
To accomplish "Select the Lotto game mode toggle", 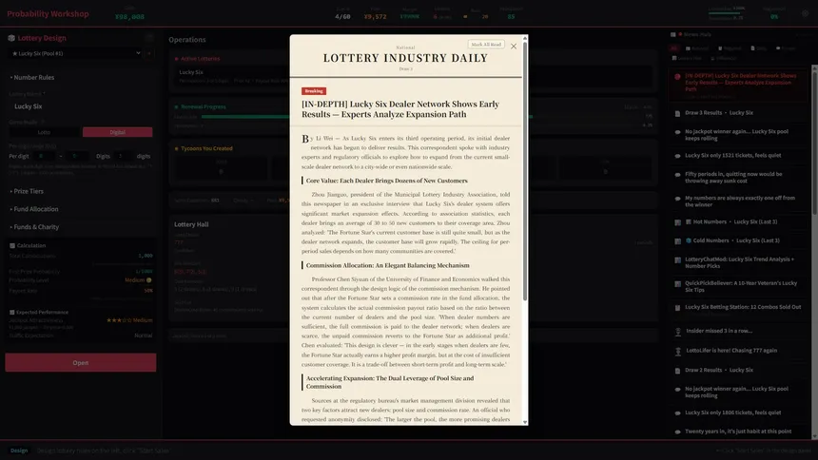I will (44, 132).
